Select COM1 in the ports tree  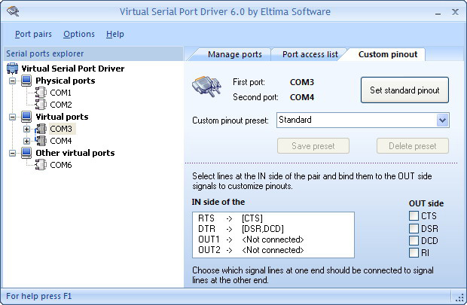pos(60,93)
